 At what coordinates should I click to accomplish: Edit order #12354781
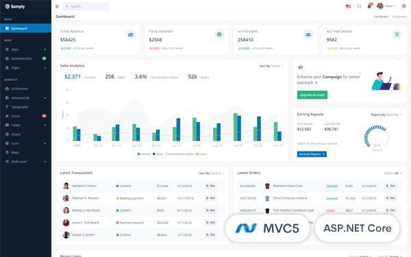(x=390, y=186)
